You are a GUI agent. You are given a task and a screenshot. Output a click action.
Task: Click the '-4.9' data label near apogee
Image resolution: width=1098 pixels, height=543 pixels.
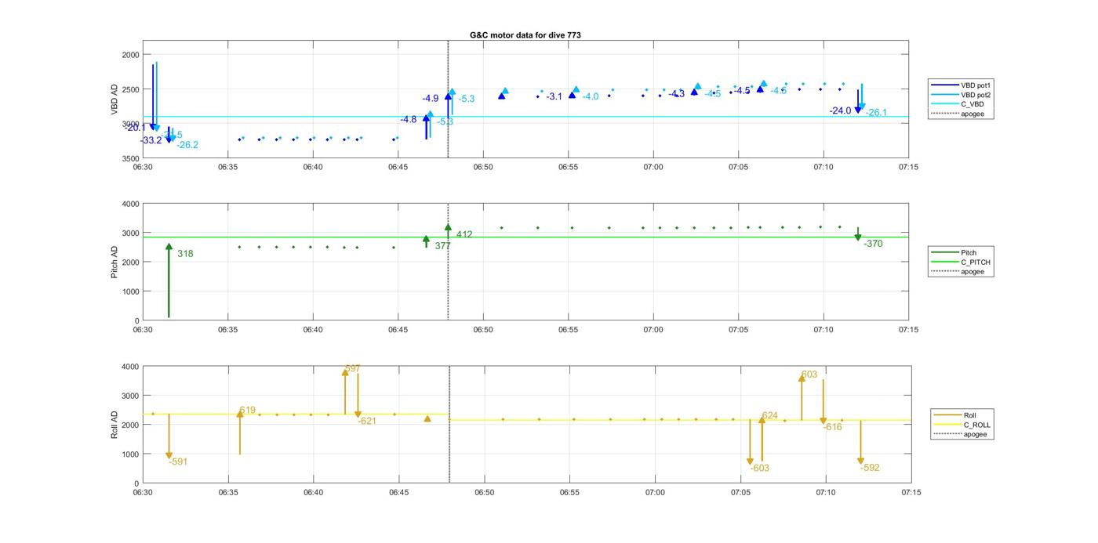click(431, 99)
